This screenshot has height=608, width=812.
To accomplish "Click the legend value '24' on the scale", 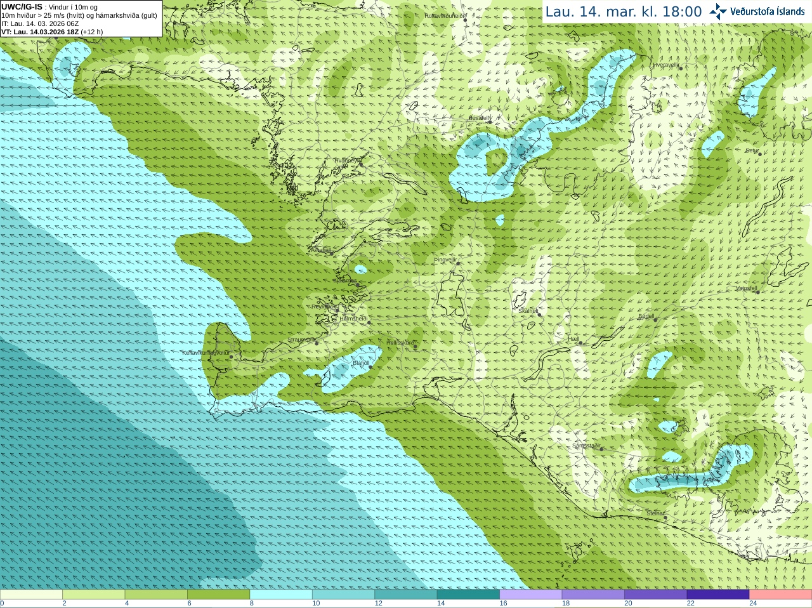I will pos(753,604).
